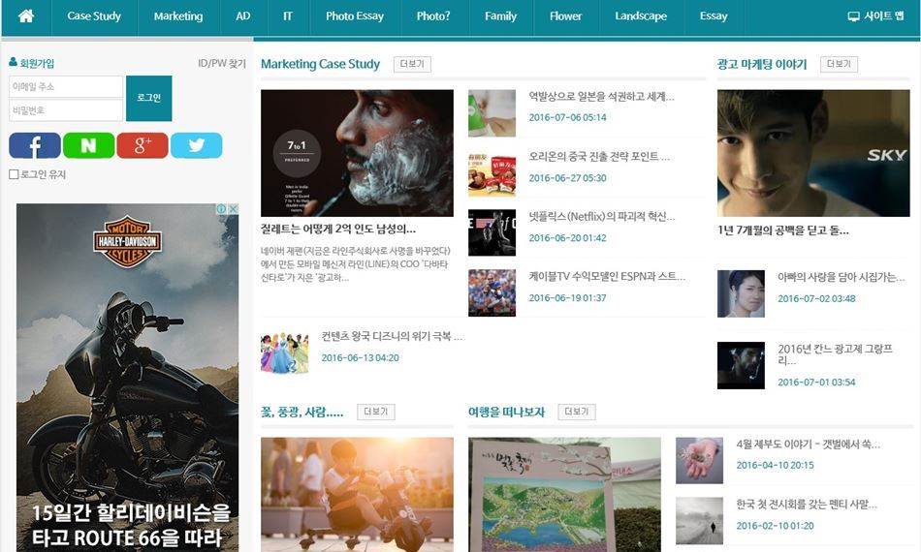This screenshot has width=921, height=552.
Task: Focus the 비밀번호 password field
Action: point(66,110)
